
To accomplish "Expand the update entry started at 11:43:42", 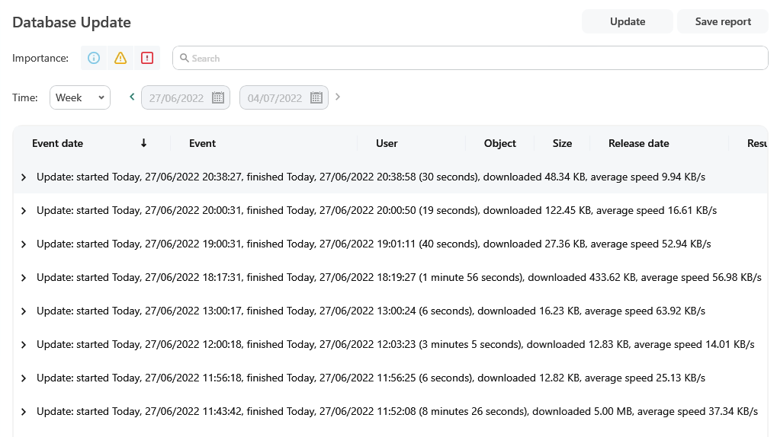I will click(x=24, y=412).
